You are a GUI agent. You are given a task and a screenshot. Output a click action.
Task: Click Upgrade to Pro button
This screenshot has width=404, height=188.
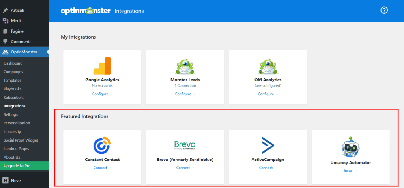pos(24,166)
